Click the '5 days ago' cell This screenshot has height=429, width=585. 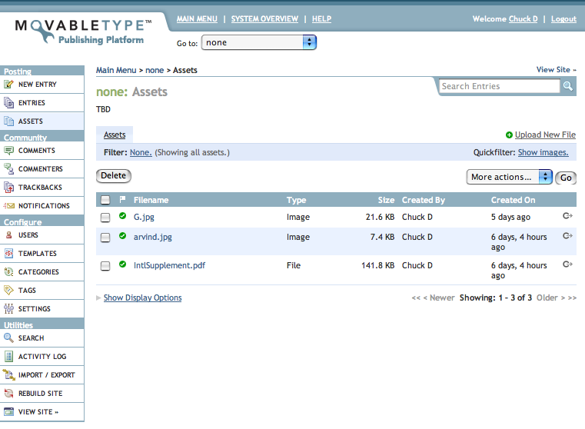(510, 217)
